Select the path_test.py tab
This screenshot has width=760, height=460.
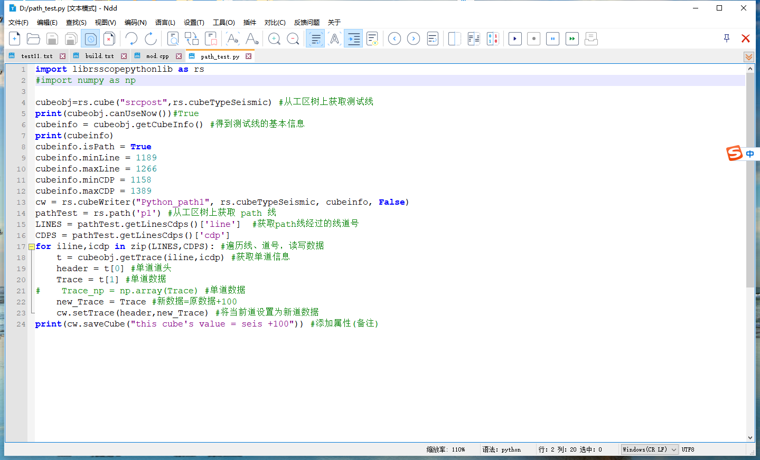pyautogui.click(x=220, y=56)
